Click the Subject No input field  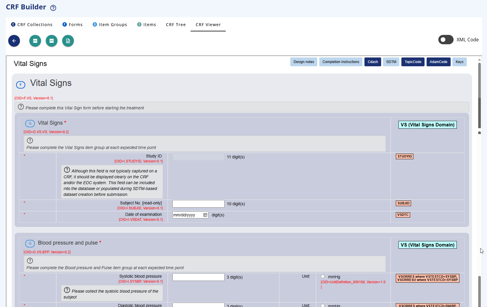coord(198,203)
